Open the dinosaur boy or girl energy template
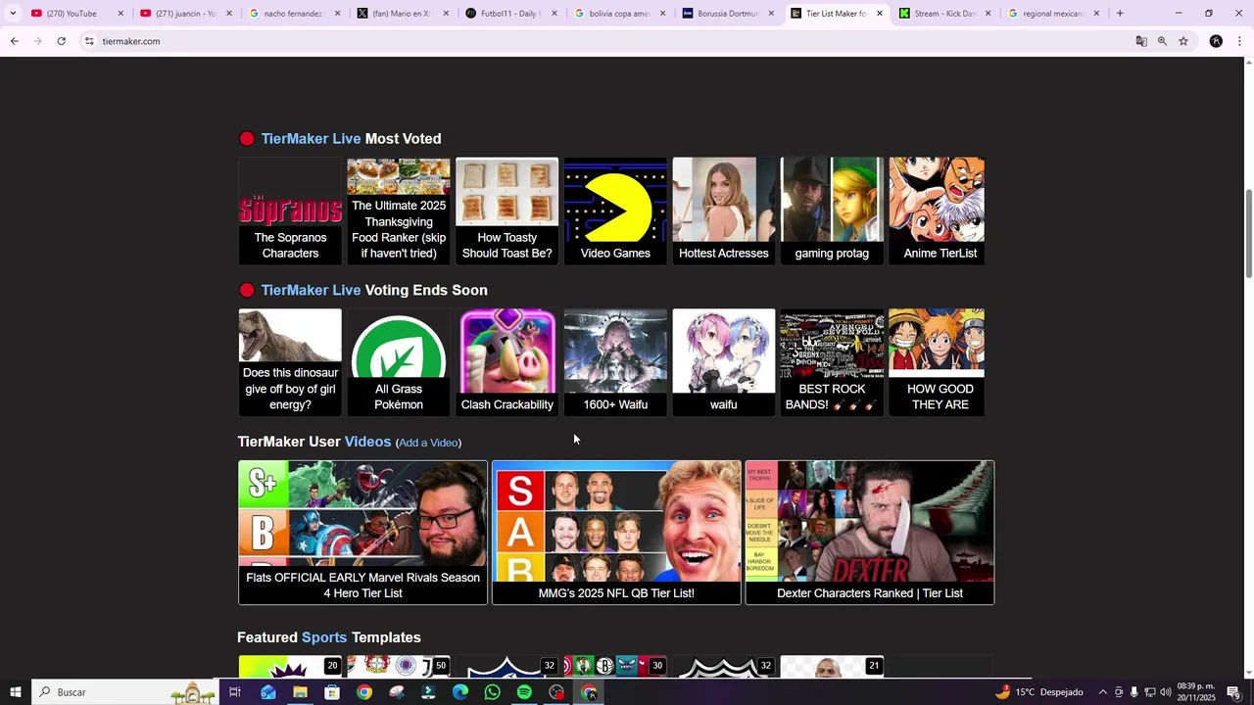This screenshot has width=1254, height=705. tap(290, 362)
